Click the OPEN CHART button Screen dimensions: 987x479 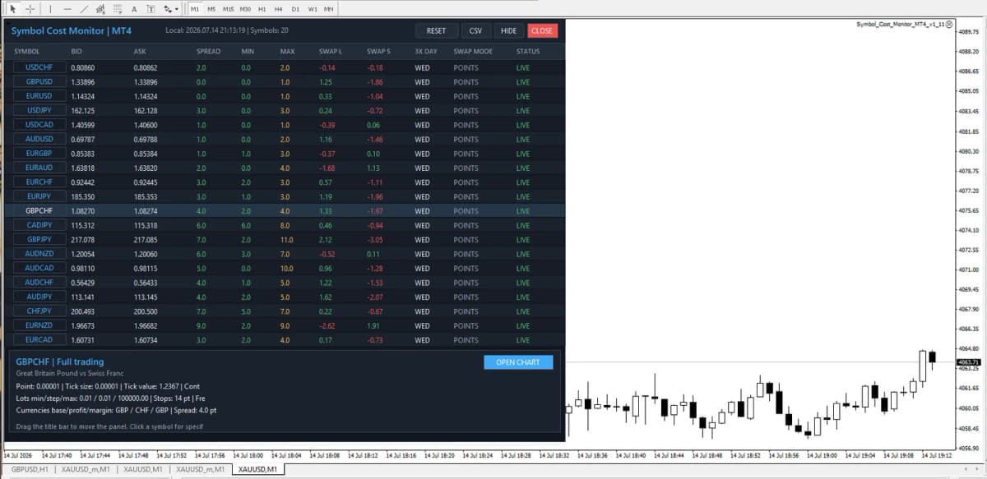click(518, 362)
